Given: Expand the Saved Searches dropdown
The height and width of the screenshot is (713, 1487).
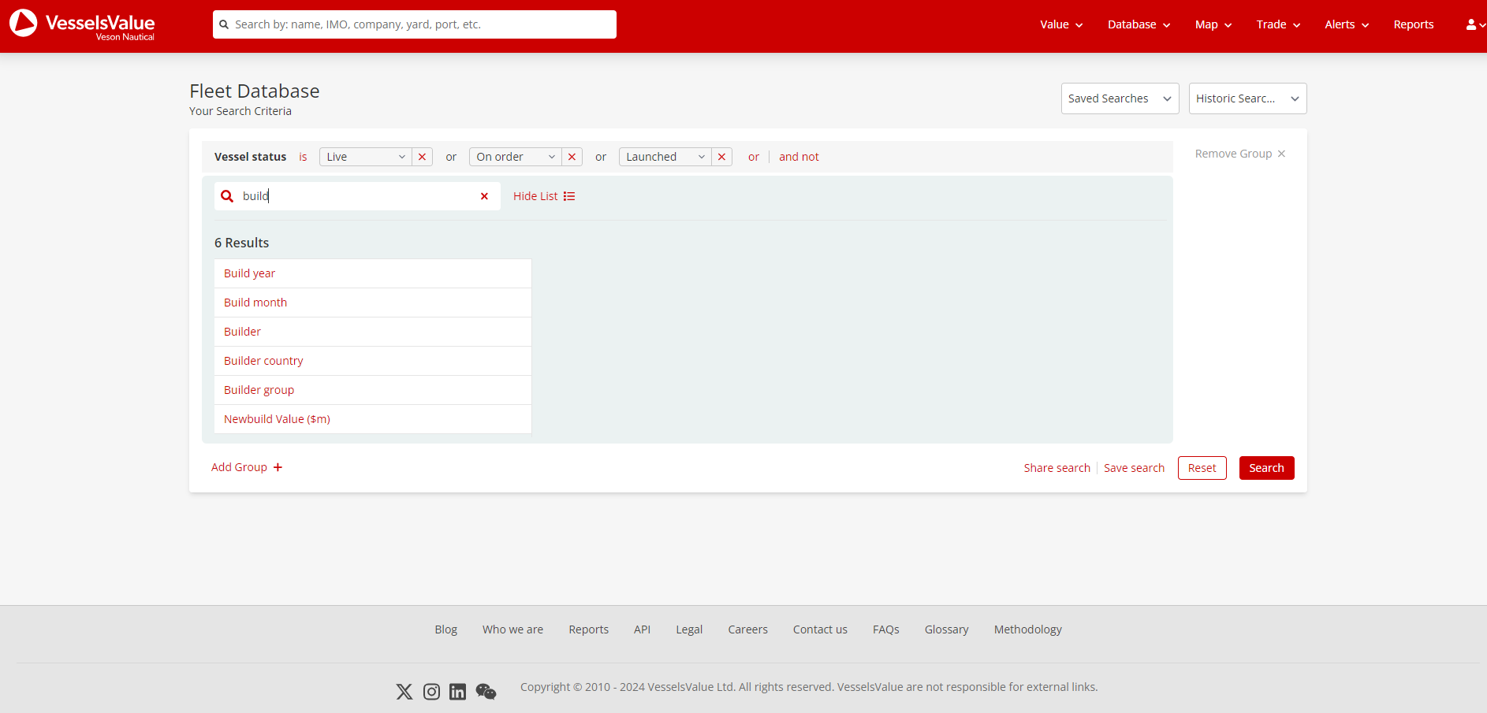Looking at the screenshot, I should click(x=1120, y=98).
